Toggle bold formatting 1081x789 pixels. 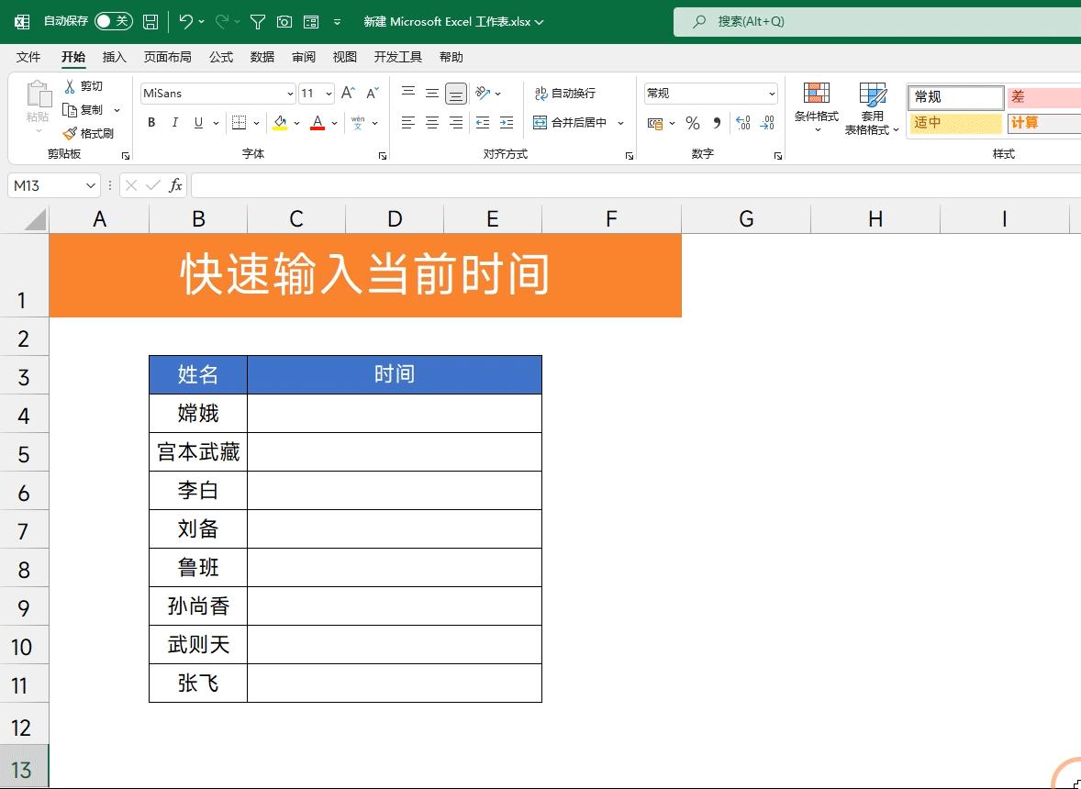tap(151, 122)
